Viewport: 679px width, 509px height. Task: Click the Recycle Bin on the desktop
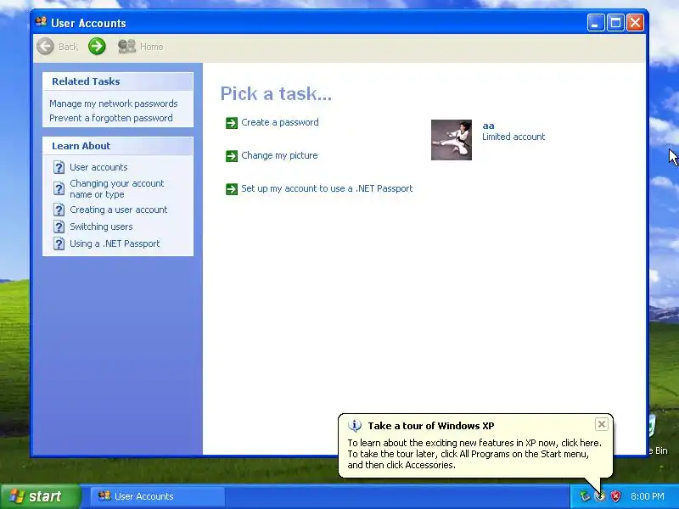point(657,435)
